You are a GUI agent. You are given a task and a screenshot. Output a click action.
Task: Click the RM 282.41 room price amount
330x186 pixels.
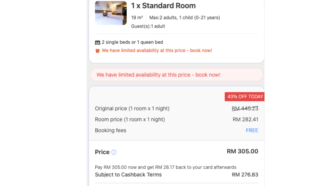pyautogui.click(x=245, y=119)
